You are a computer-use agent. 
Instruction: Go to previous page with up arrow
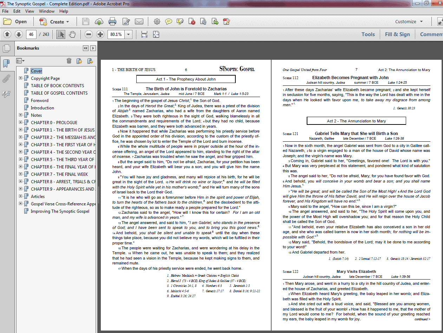[x=7, y=34]
